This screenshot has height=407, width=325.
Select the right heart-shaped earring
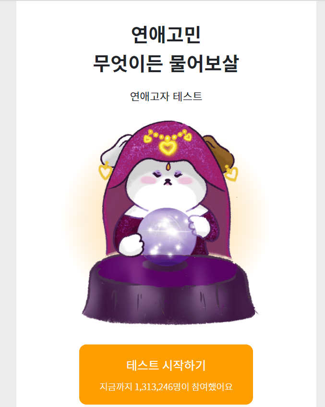click(x=230, y=173)
